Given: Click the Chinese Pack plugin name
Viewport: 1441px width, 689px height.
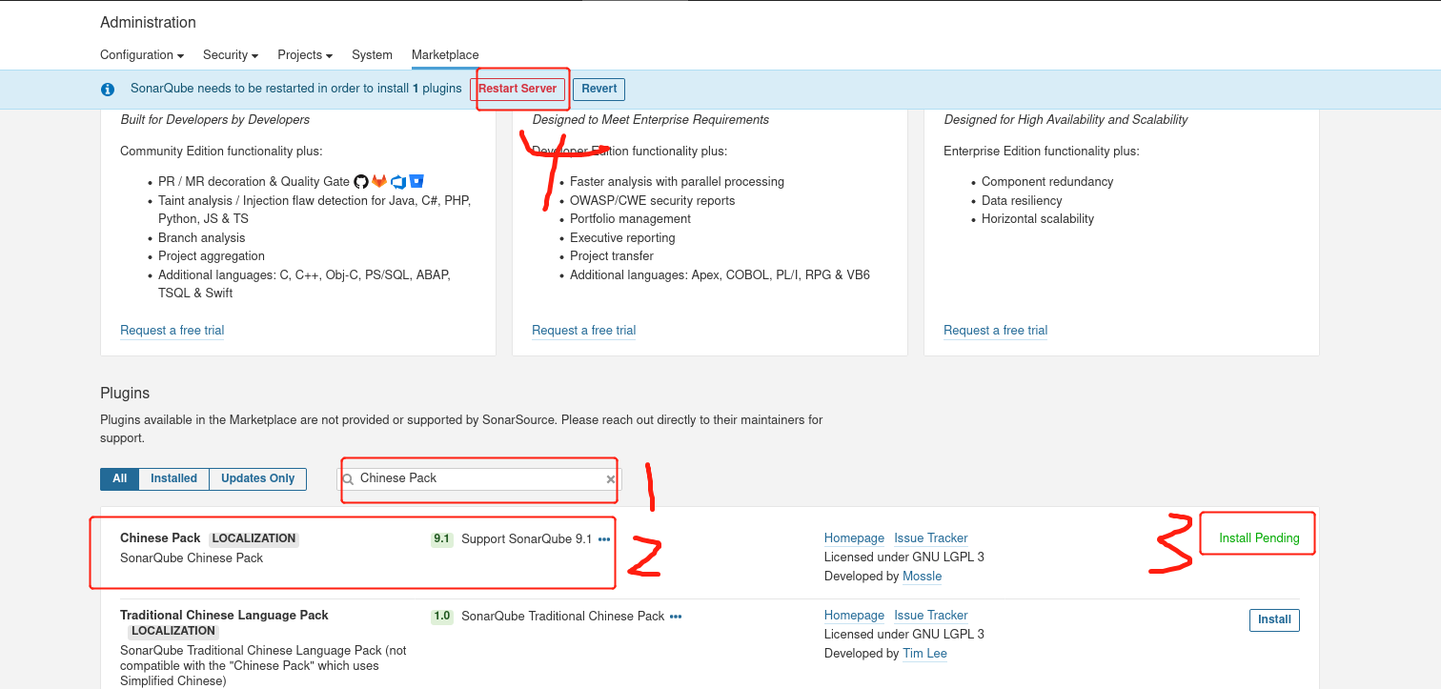Looking at the screenshot, I should tap(160, 538).
